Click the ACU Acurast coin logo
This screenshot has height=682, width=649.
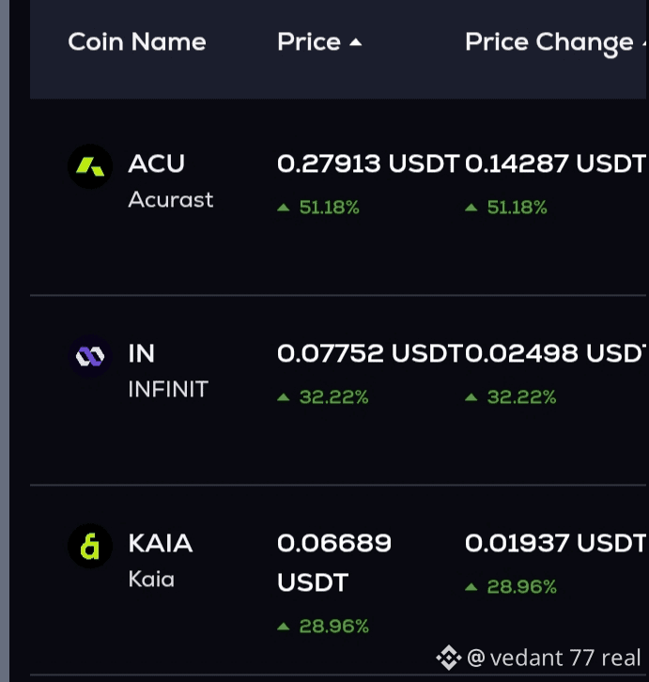click(90, 166)
